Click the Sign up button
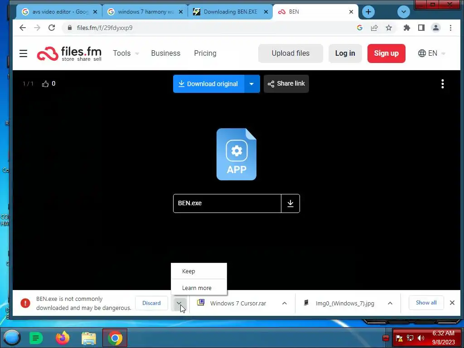Screen dimensions: 464x348 [x=386, y=53]
